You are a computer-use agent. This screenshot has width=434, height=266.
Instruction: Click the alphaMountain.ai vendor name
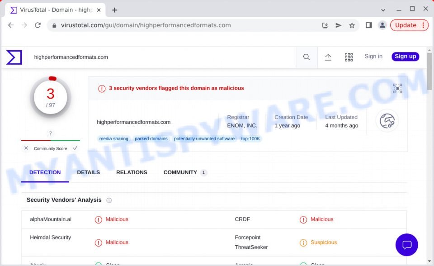(51, 219)
